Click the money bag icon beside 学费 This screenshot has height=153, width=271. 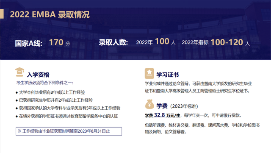[x=149, y=104]
